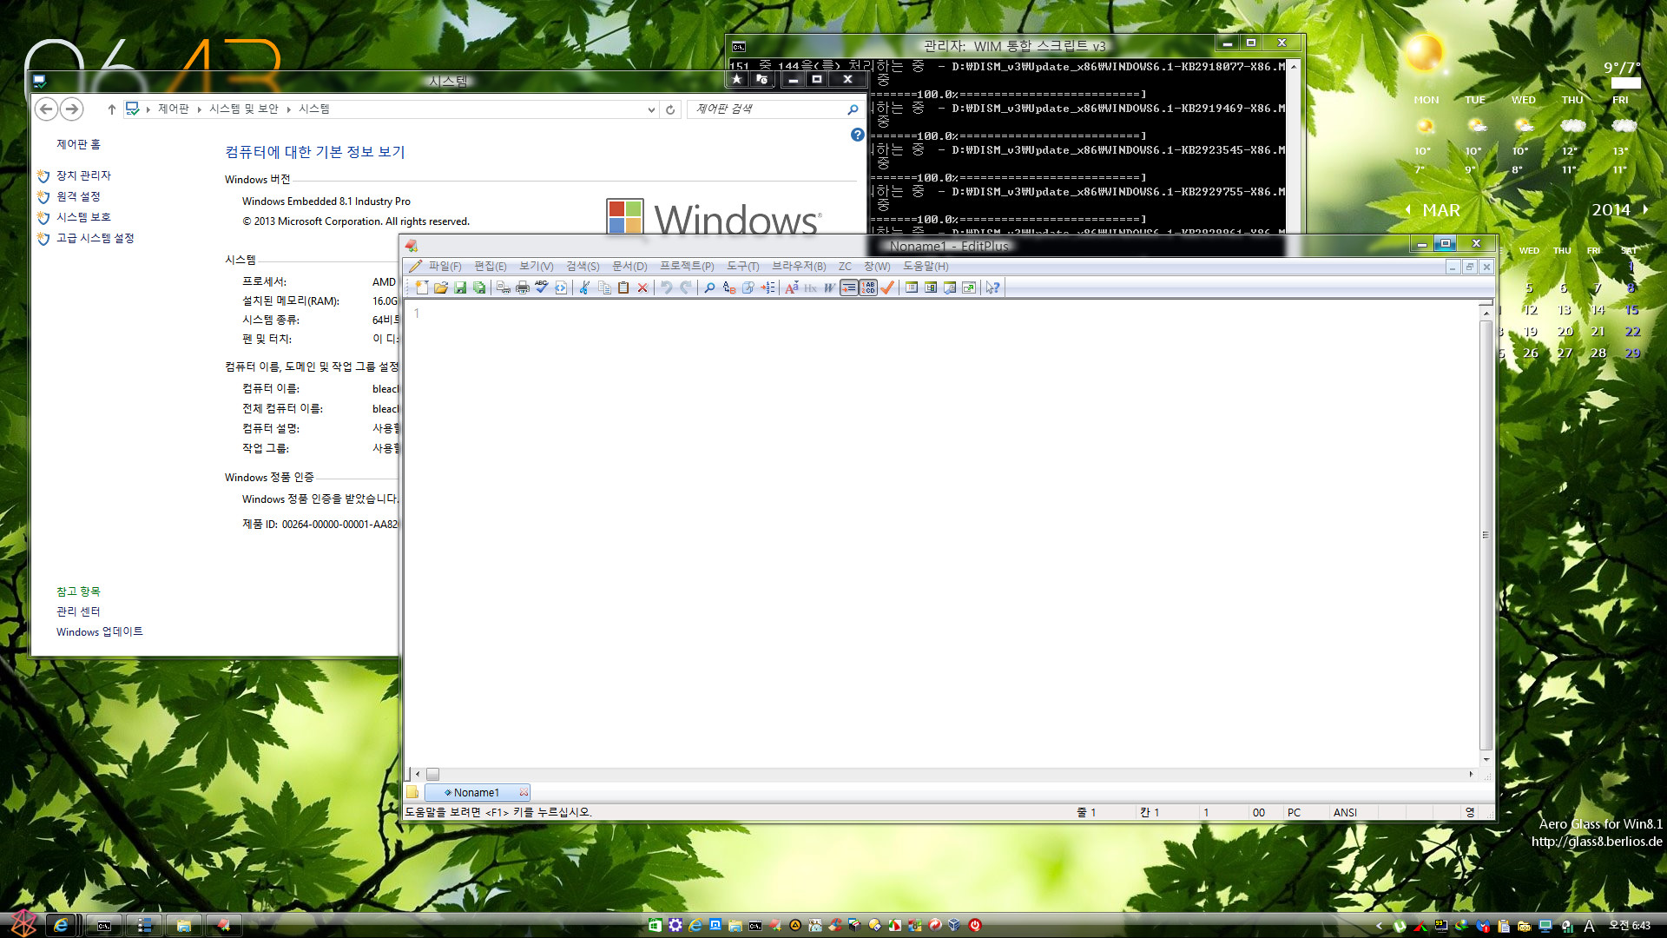Image resolution: width=1667 pixels, height=938 pixels.
Task: Click the Go to Line icon
Action: coord(768,287)
